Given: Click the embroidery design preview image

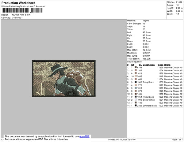Looking at the screenshot, I should tap(63, 79).
